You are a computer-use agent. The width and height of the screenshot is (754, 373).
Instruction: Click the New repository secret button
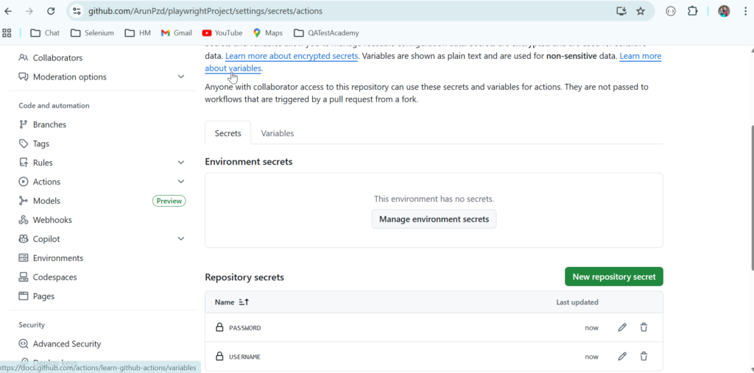pyautogui.click(x=613, y=277)
